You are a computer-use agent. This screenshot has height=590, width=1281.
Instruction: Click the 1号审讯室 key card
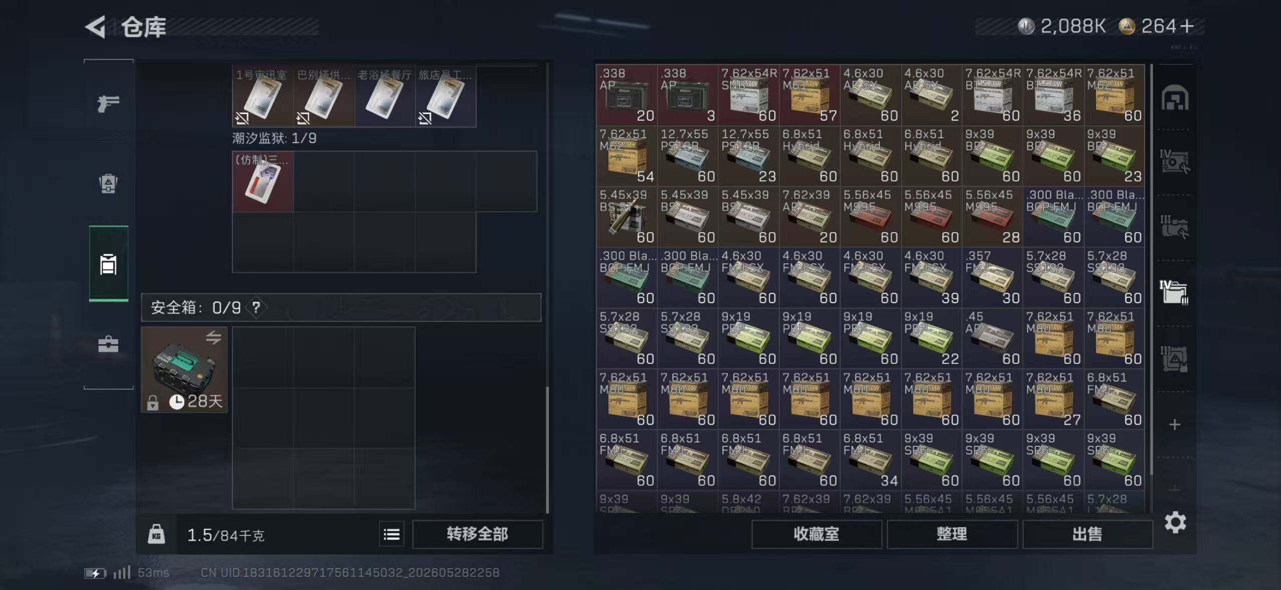click(x=263, y=96)
